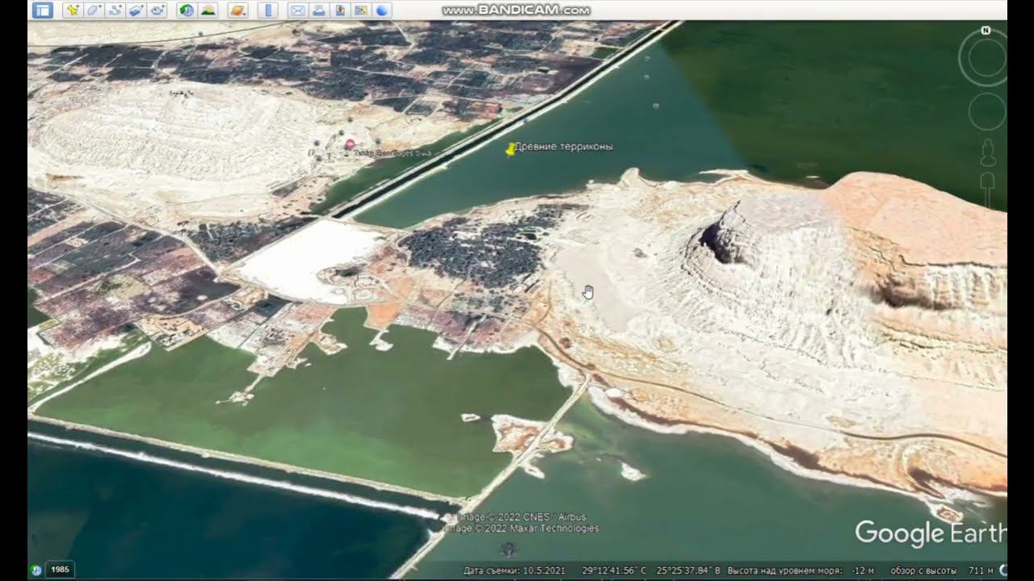Viewport: 1034px width, 581px height.
Task: Click the top of the zoom slider
Action: [987, 179]
